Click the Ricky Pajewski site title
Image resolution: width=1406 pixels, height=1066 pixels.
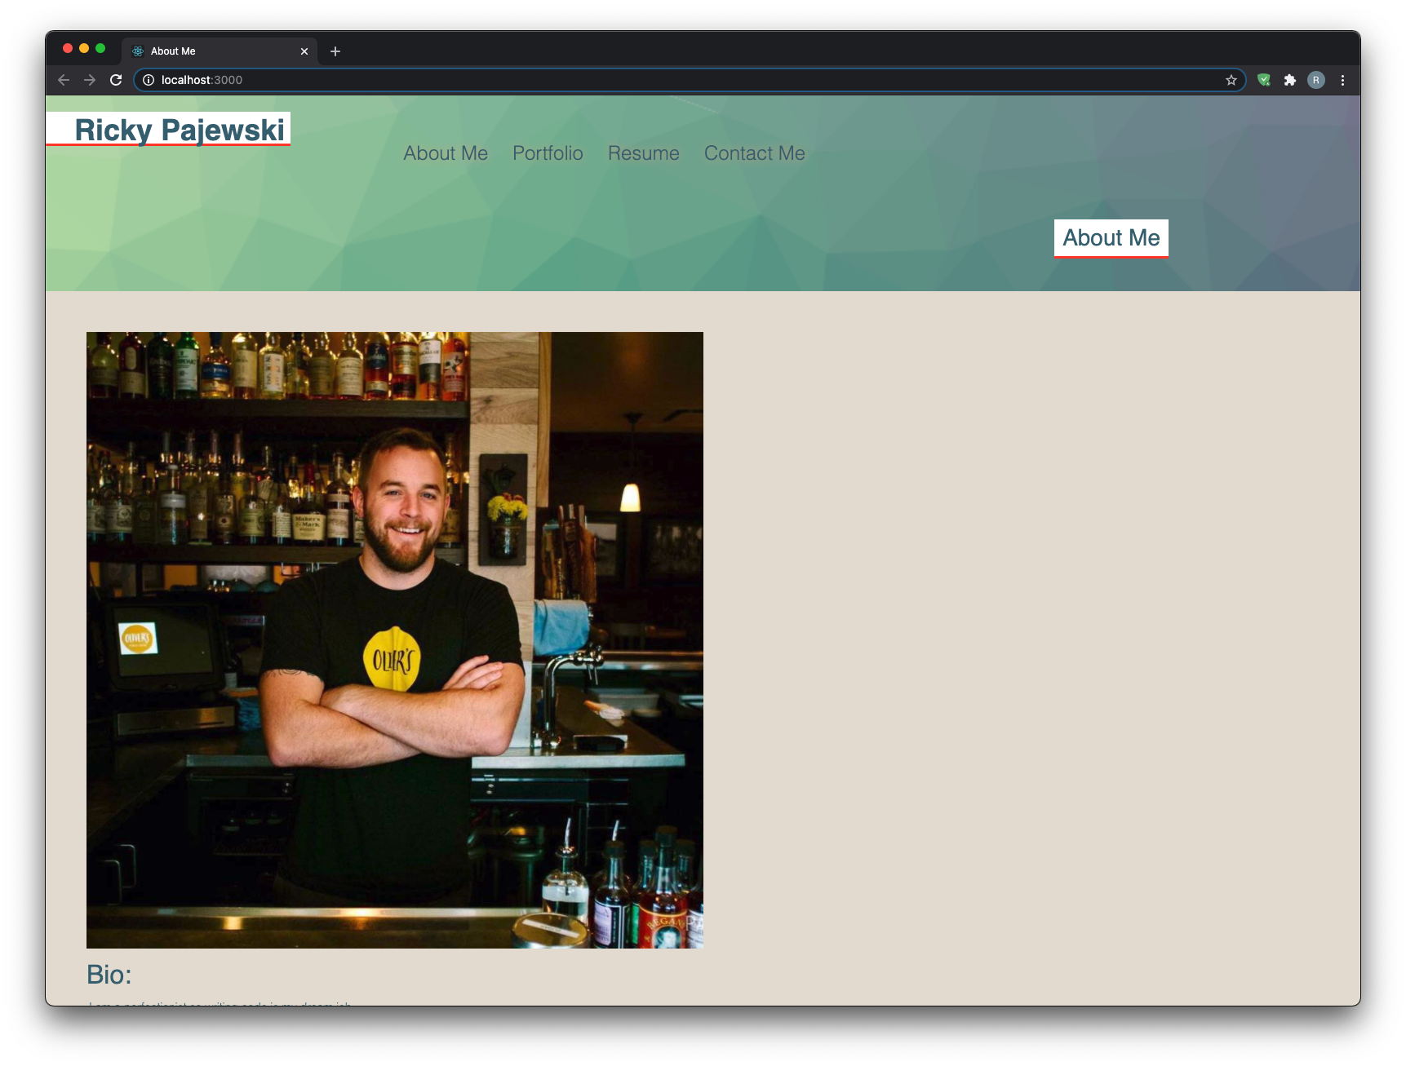pyautogui.click(x=180, y=130)
